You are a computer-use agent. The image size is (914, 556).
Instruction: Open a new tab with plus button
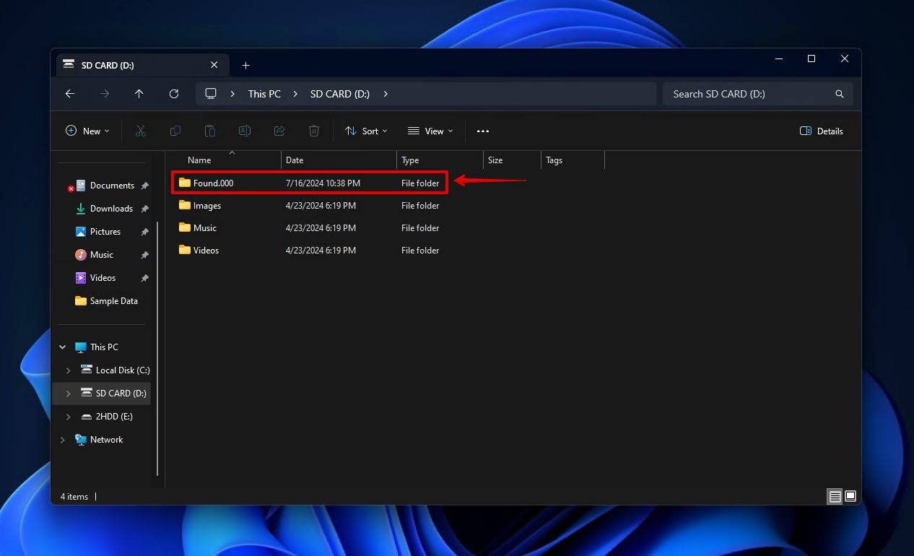[245, 65]
